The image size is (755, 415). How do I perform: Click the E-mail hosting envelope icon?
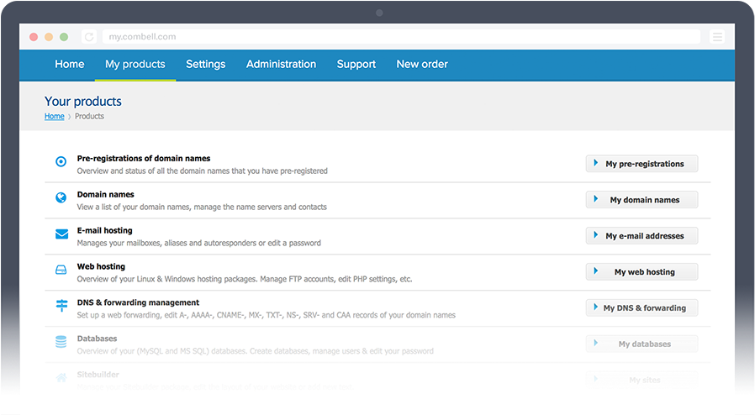[61, 234]
